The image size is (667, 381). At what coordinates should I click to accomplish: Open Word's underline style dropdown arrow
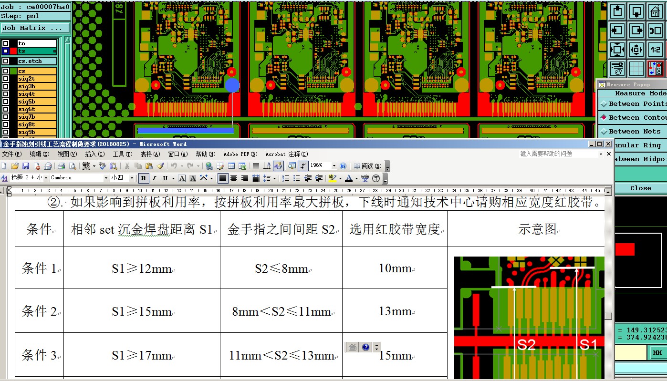pyautogui.click(x=173, y=178)
